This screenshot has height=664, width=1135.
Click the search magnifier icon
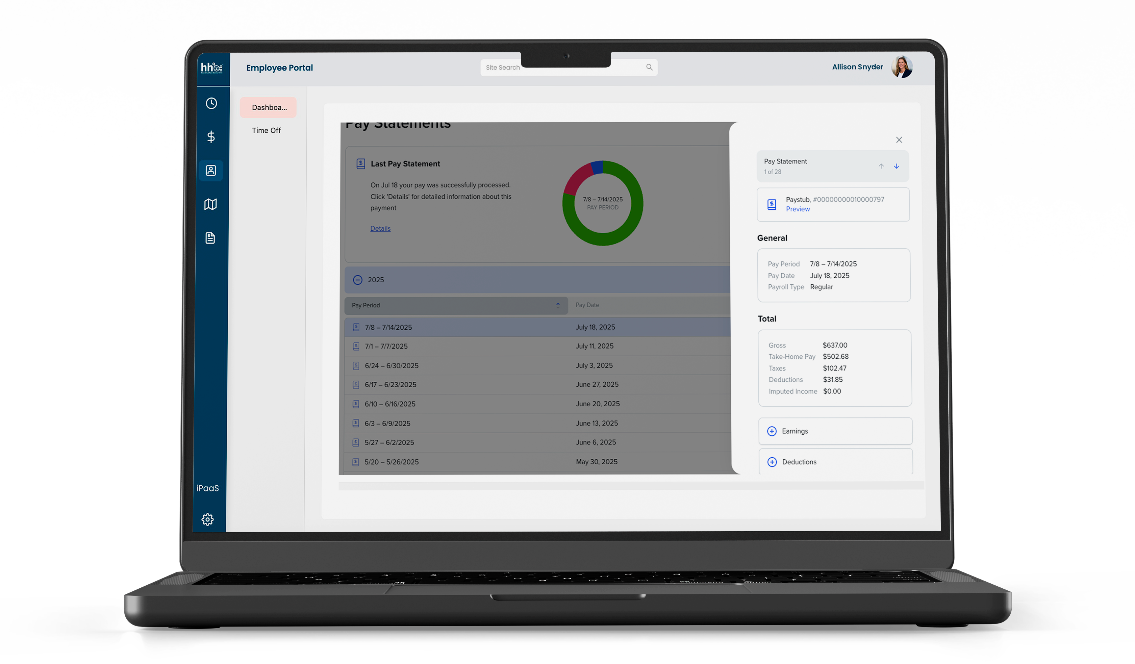[x=649, y=67]
